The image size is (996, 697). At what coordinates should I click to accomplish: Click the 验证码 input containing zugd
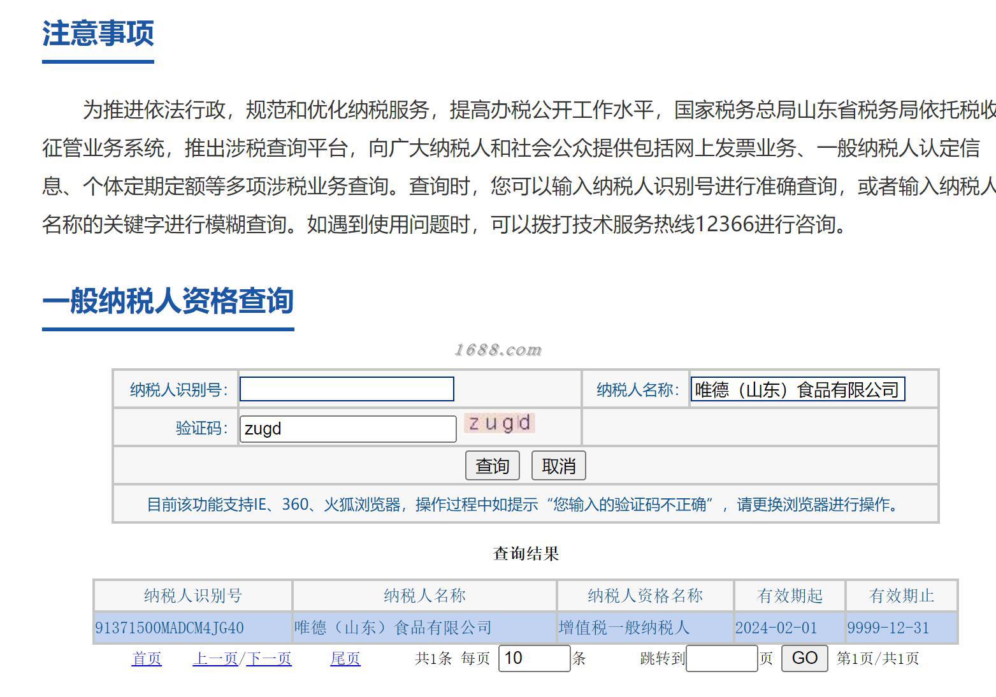[x=348, y=429]
